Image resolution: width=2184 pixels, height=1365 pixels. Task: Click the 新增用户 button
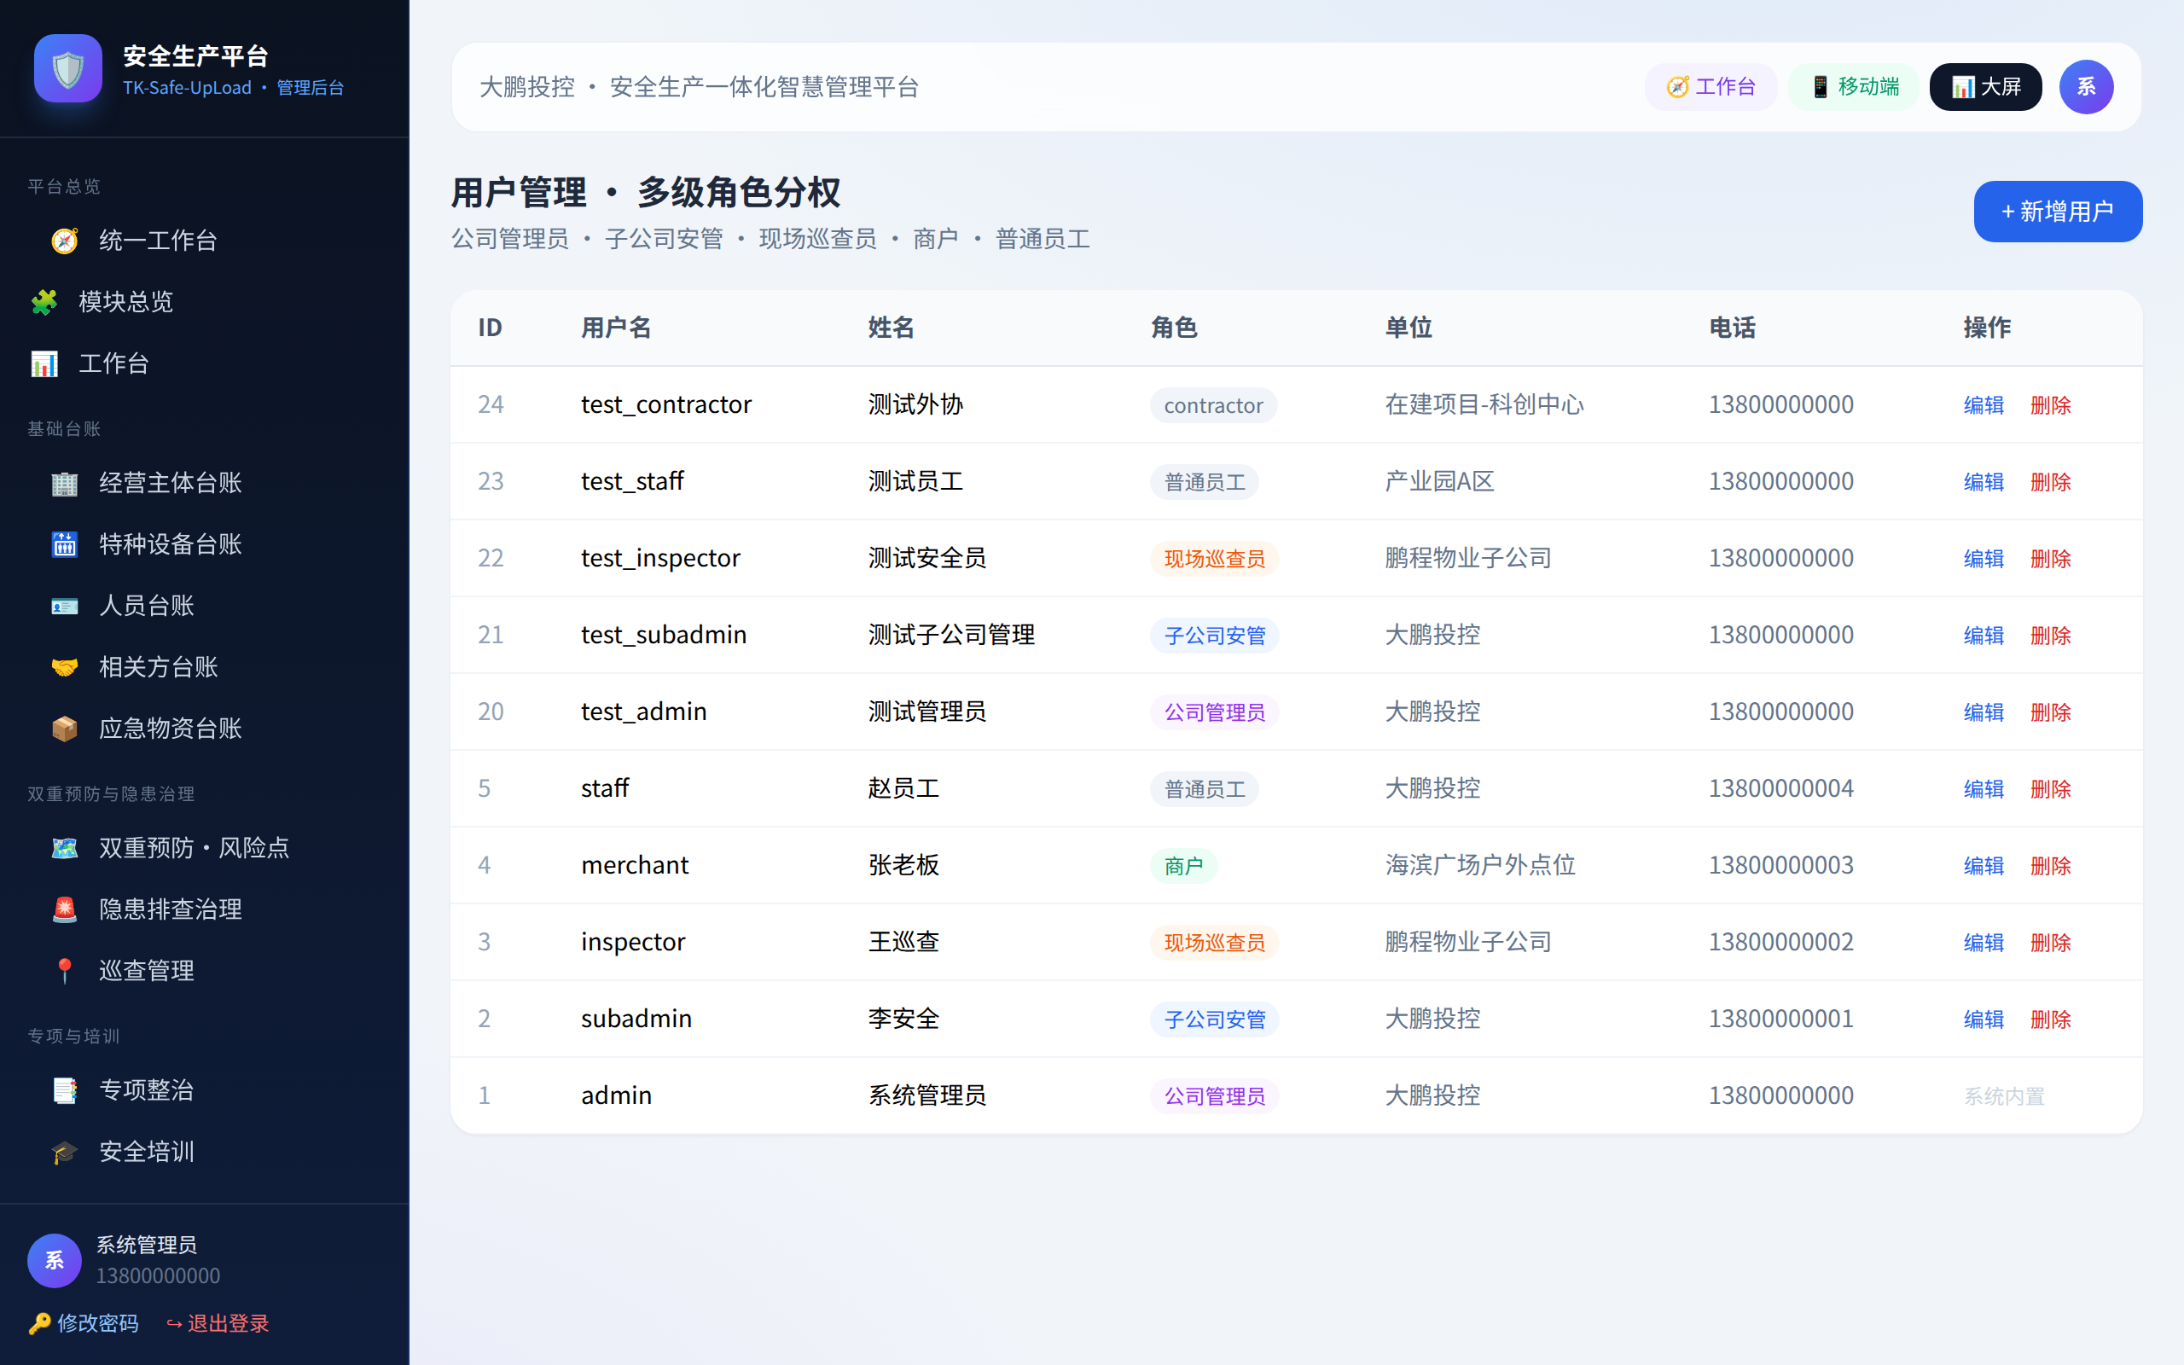pyautogui.click(x=2058, y=212)
